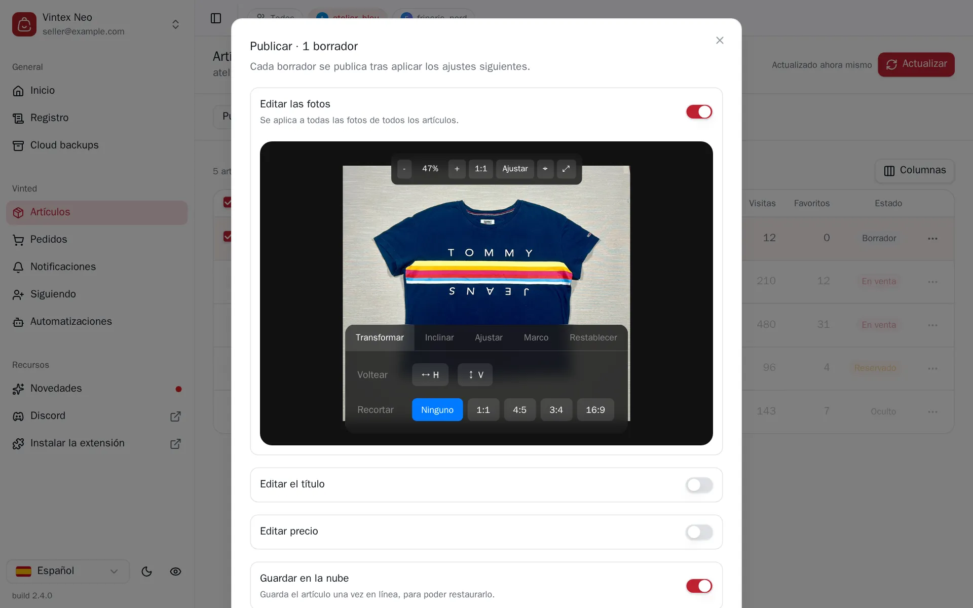Switch to the Ajustar tab in the editor panel
This screenshot has height=608, width=973.
pyautogui.click(x=489, y=337)
